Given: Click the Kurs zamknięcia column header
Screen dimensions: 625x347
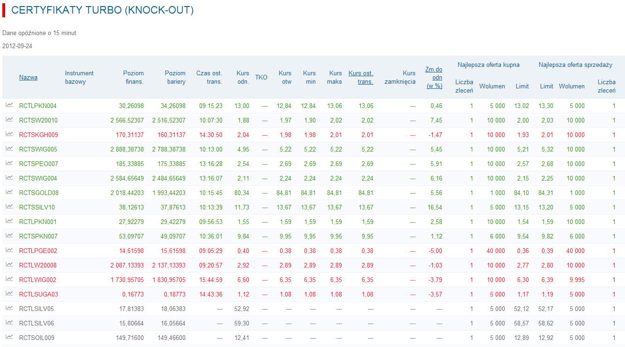Looking at the screenshot, I should [x=400, y=78].
